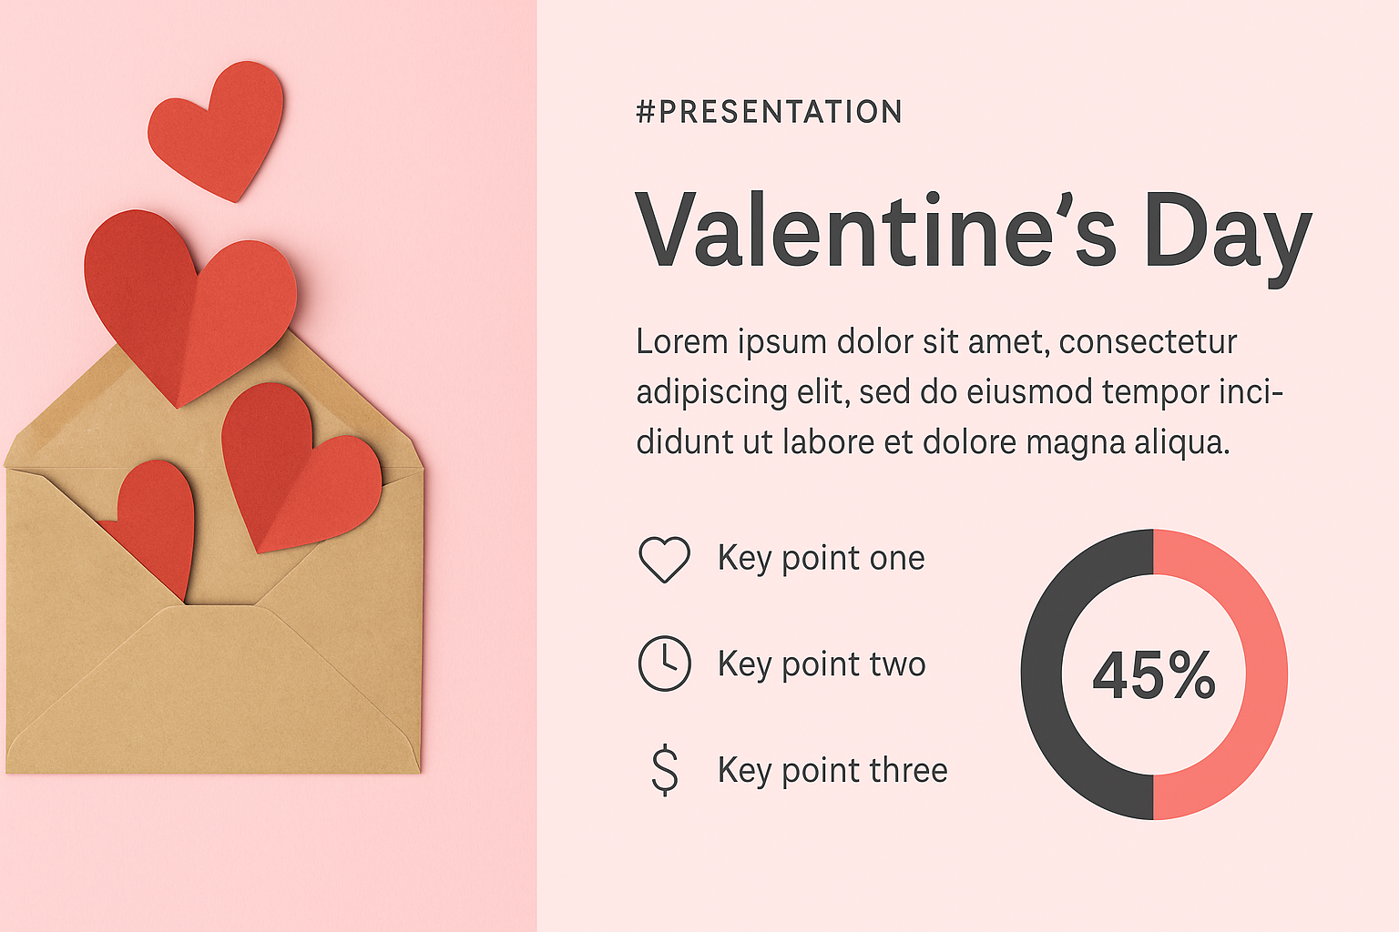Select the "Key point one" text

821,558
